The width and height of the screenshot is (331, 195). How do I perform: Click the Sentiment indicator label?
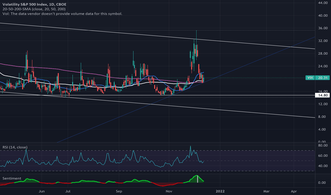point(12,178)
